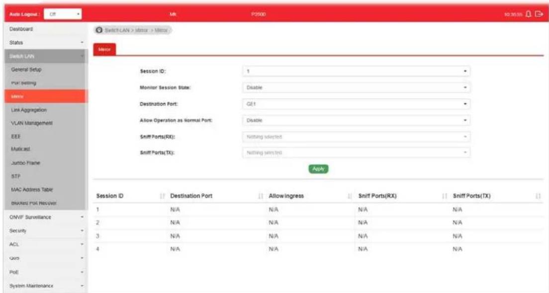Viewport: 549px width, 293px height.
Task: Open Link Aggregation in sidebar
Action: [x=46, y=110]
